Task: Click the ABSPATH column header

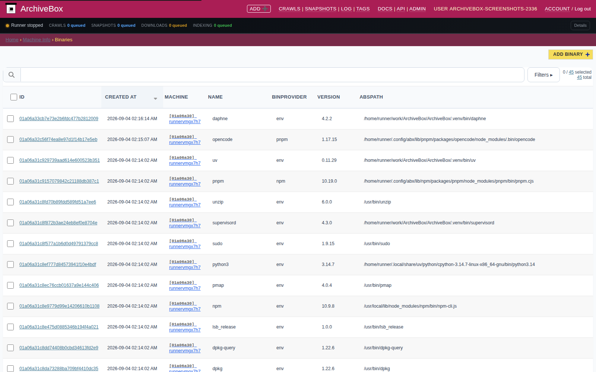Action: coord(371,97)
